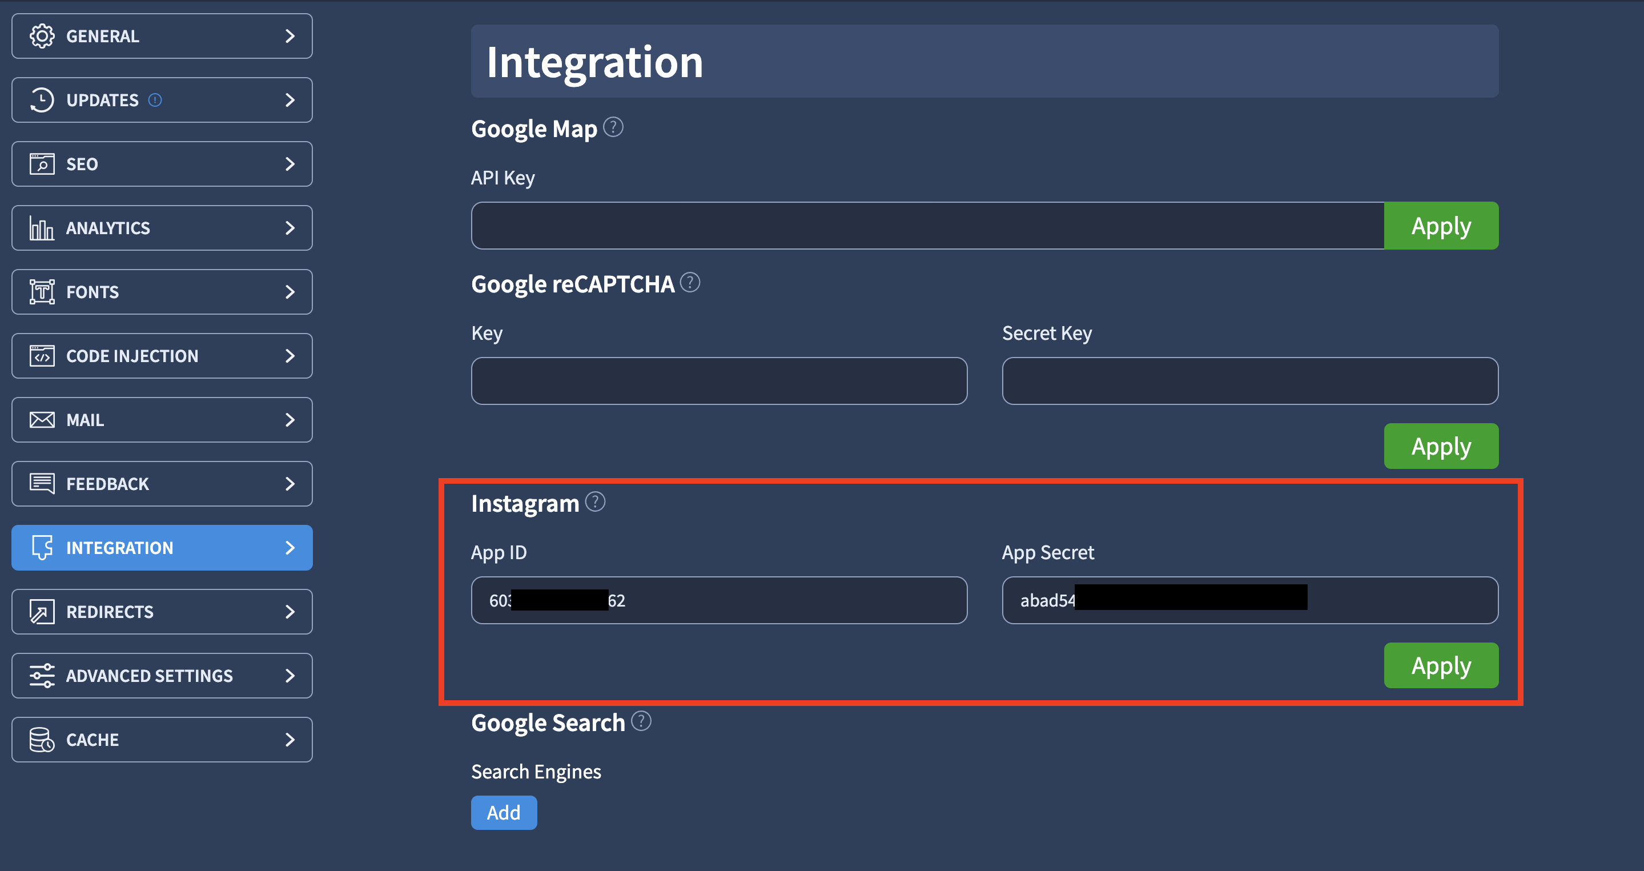Expand Updates section chevron
Screen dimensions: 1644x871
point(290,100)
